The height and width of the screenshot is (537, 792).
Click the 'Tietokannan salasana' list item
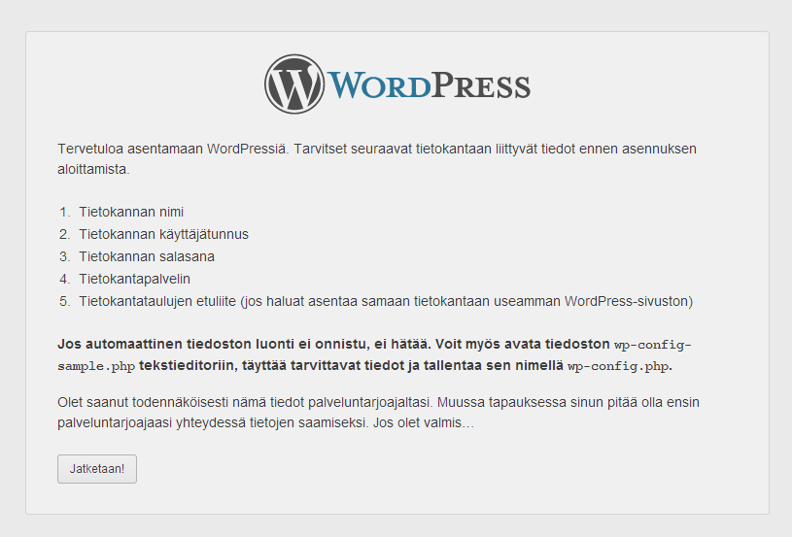point(147,256)
